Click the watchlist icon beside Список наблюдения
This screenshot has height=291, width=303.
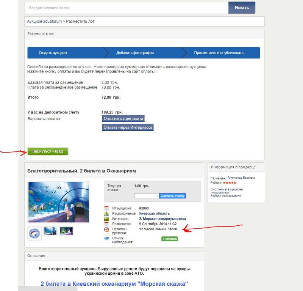click(x=106, y=239)
